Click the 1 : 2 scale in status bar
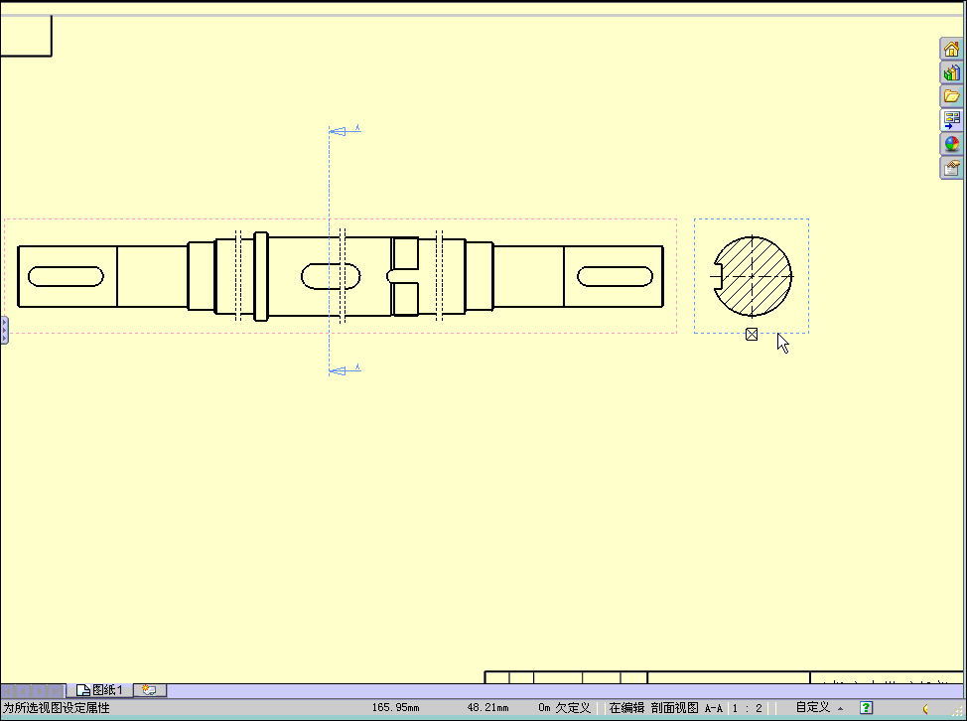 tap(747, 708)
